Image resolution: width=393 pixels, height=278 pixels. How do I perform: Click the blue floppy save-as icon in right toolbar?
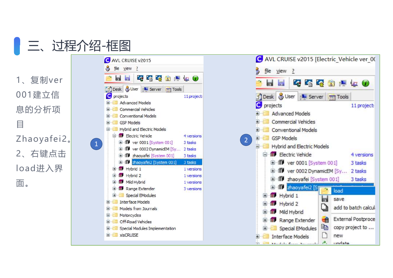281,83
